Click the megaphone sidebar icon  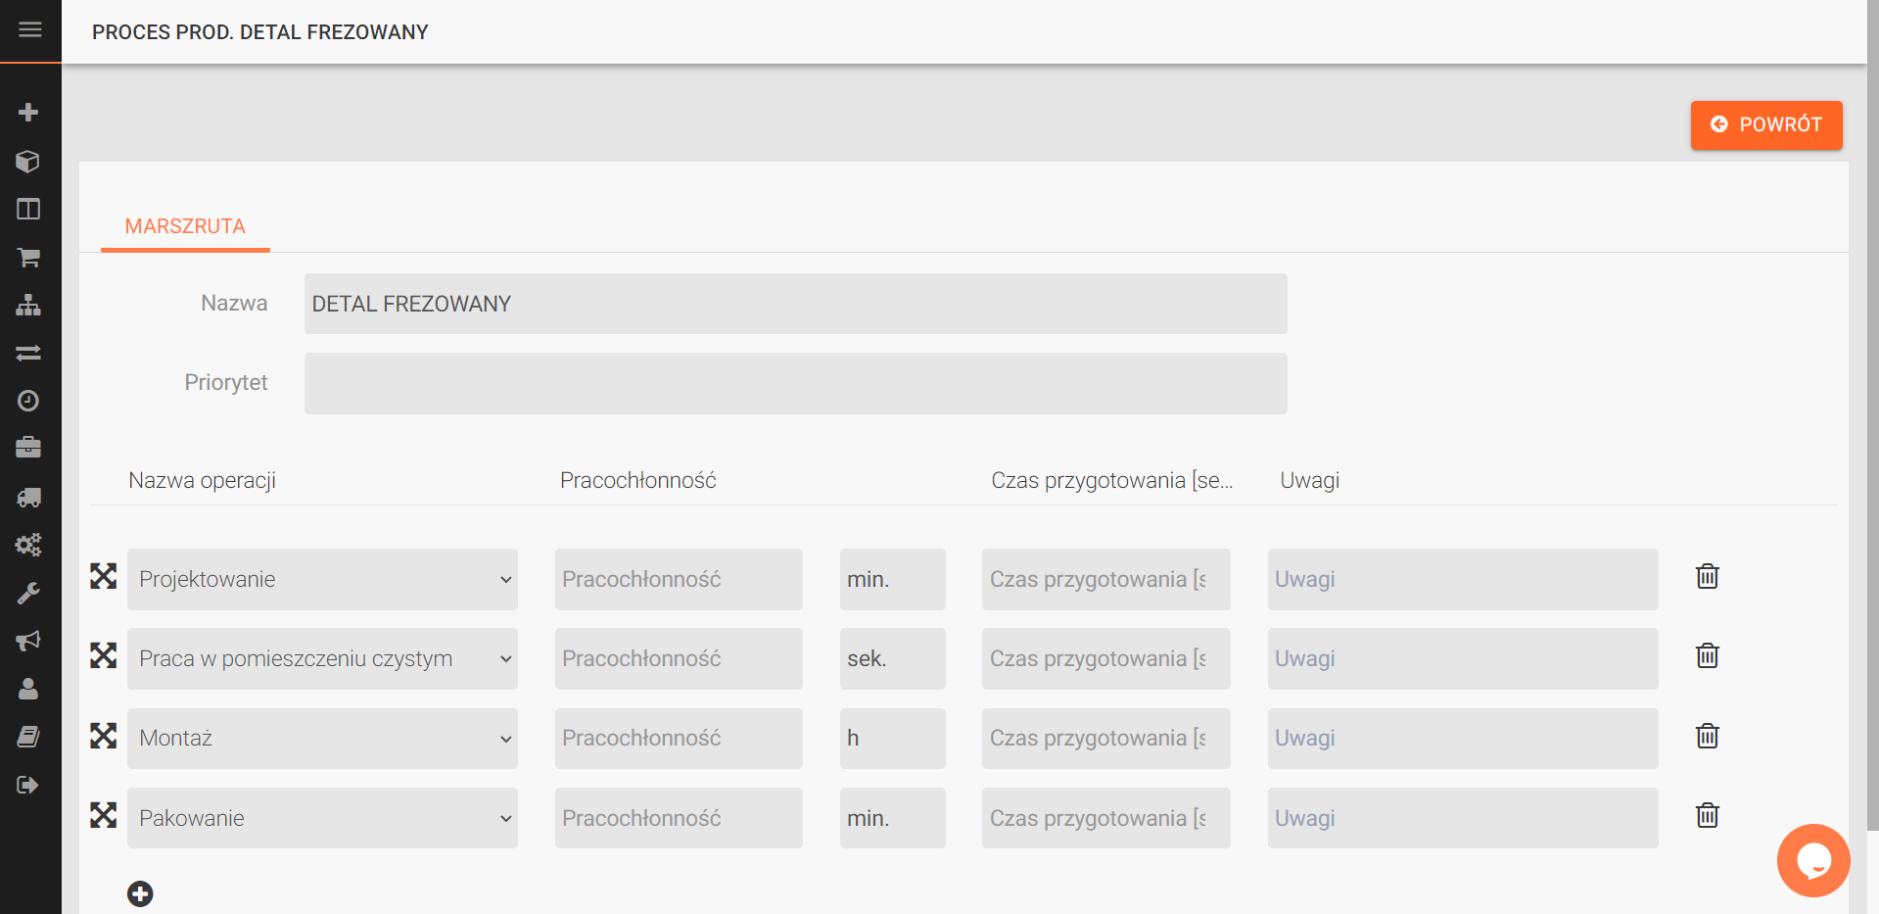(x=28, y=641)
